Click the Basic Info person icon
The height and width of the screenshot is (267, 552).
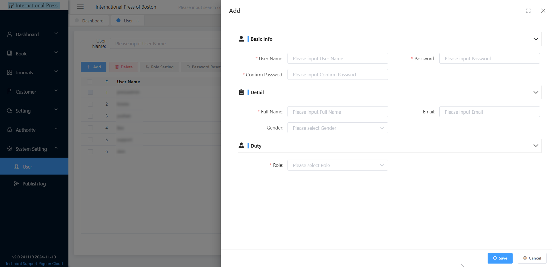241,39
